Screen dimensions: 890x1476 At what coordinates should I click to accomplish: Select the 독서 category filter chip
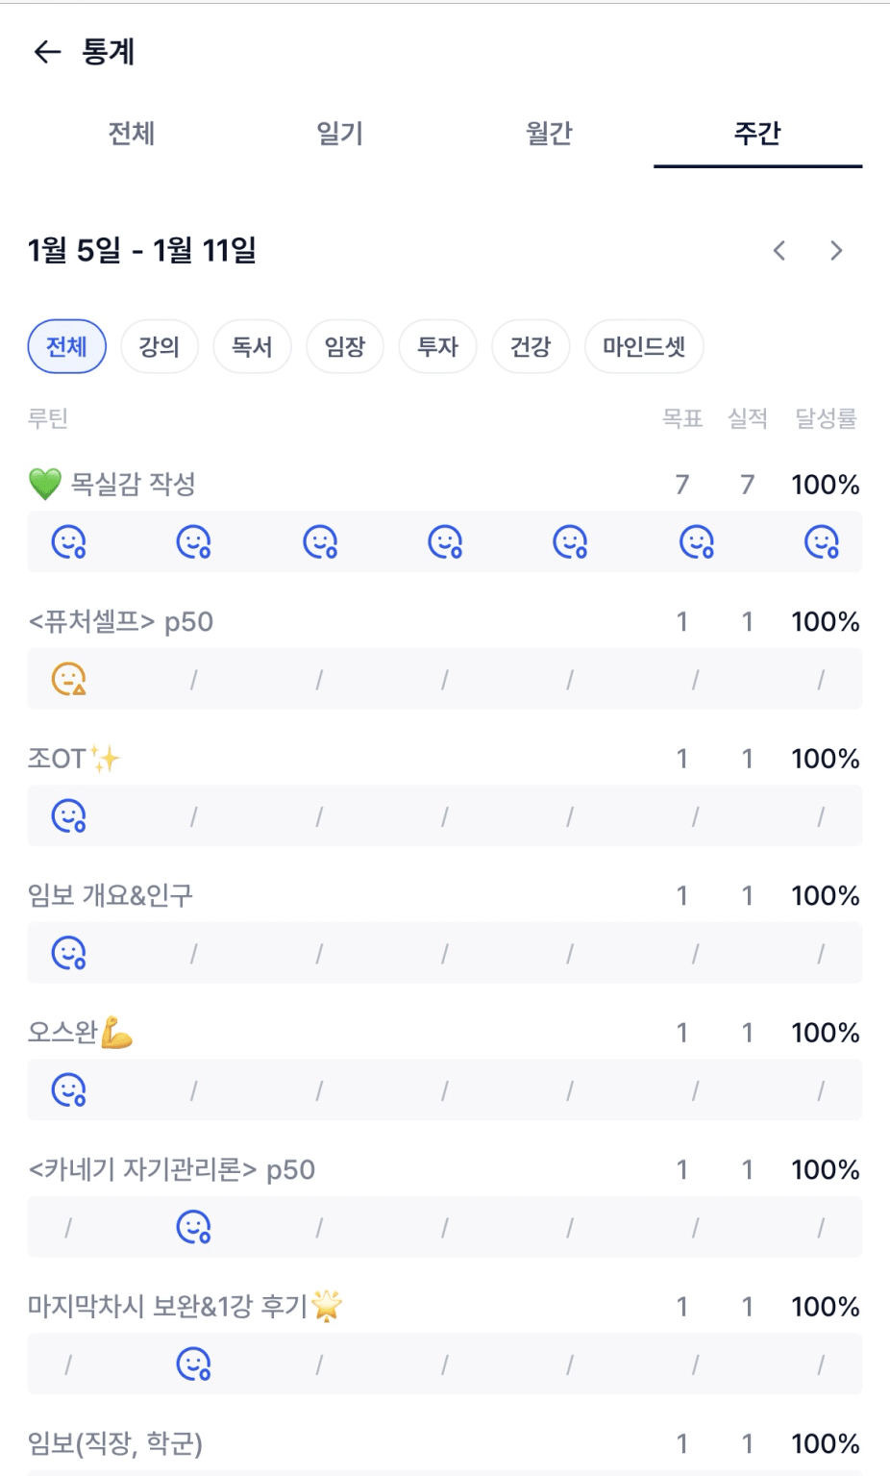[x=252, y=346]
